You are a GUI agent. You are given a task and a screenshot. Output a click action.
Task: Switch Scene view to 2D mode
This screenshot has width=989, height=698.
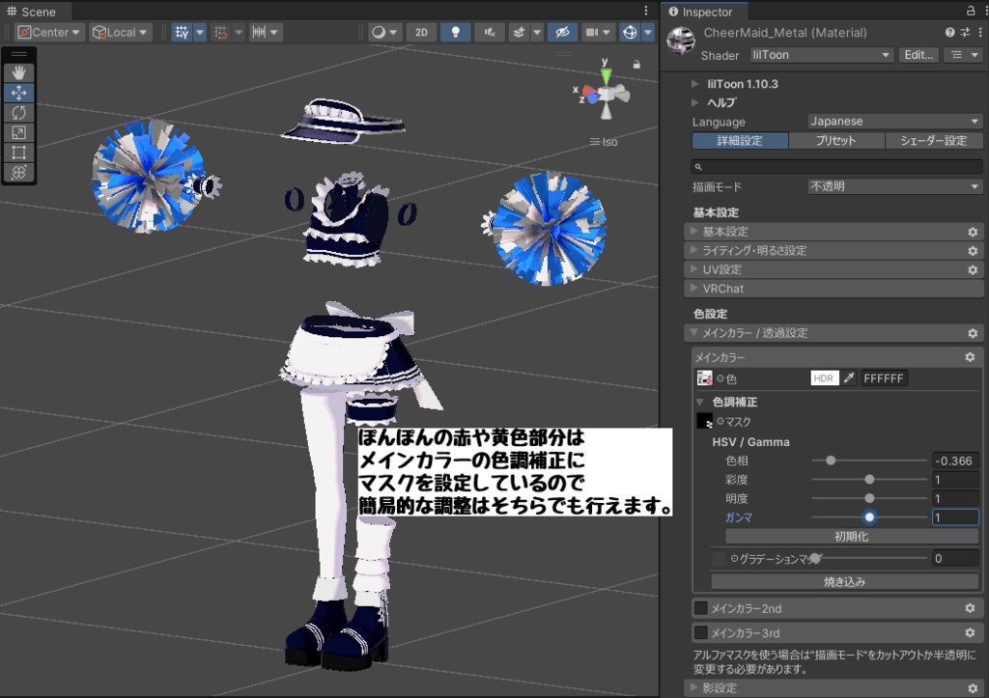point(420,32)
